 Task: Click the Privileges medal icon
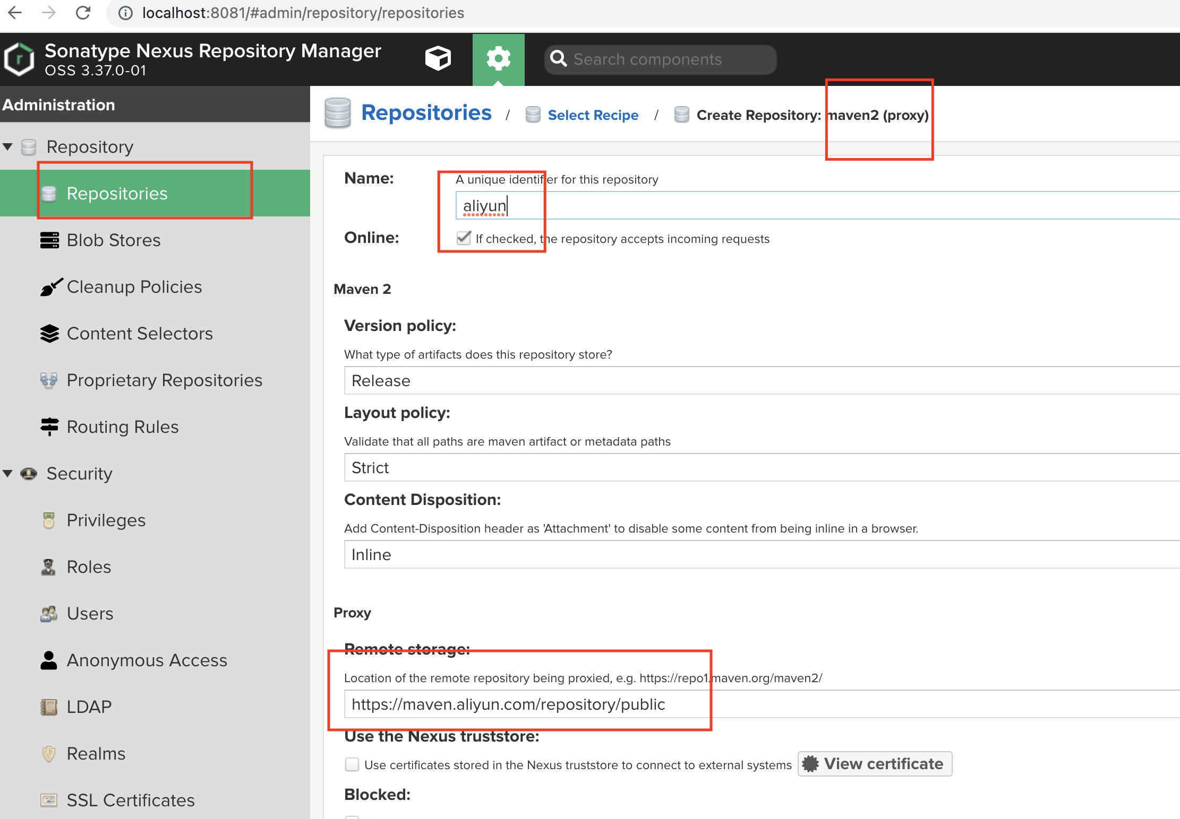point(49,520)
